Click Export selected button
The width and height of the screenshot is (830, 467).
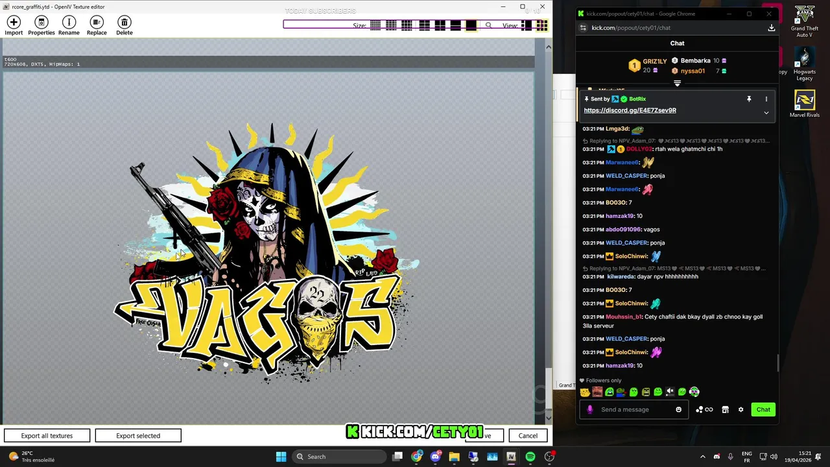[x=138, y=436]
